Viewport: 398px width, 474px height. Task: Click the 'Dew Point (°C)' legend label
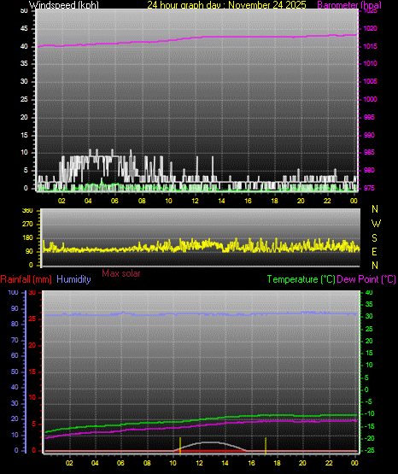click(x=366, y=279)
